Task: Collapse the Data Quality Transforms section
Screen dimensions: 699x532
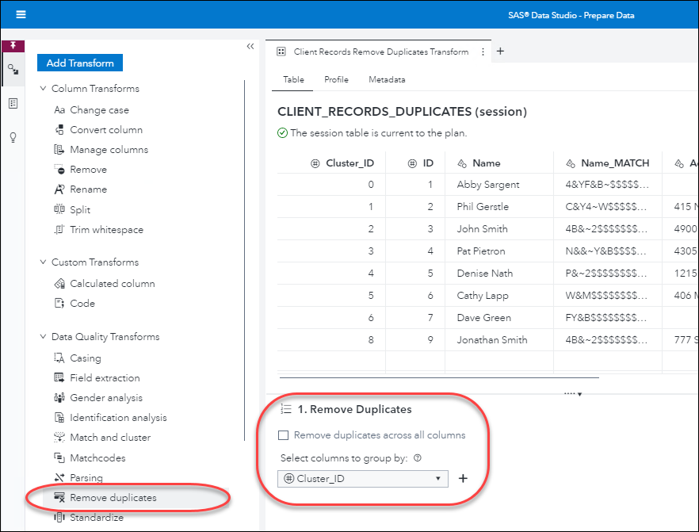Action: click(x=43, y=337)
